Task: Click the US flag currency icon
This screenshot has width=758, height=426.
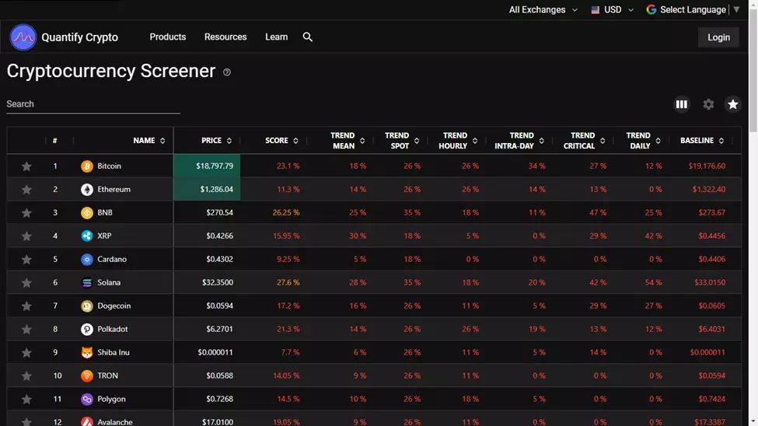Action: coord(595,9)
